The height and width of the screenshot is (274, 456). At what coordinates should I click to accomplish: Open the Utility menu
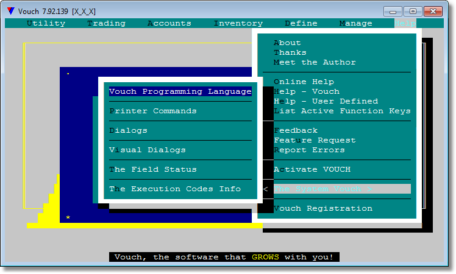(x=46, y=23)
